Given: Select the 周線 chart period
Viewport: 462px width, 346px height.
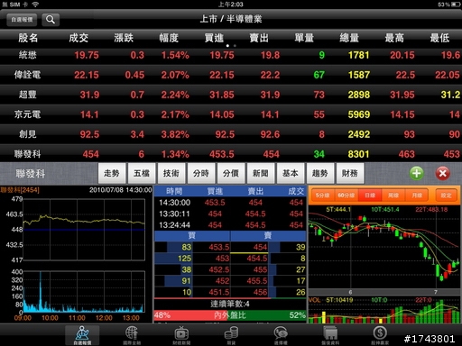Looking at the screenshot, I should [393, 196].
